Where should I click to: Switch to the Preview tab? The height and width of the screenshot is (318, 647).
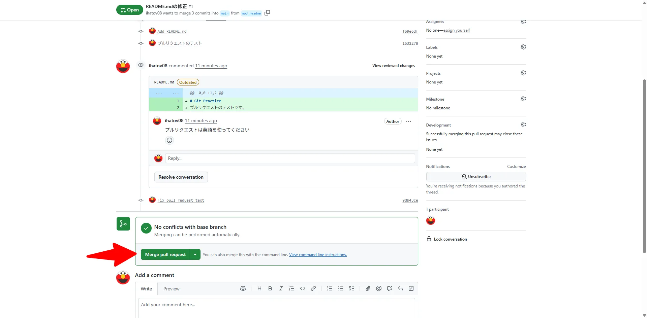point(171,289)
